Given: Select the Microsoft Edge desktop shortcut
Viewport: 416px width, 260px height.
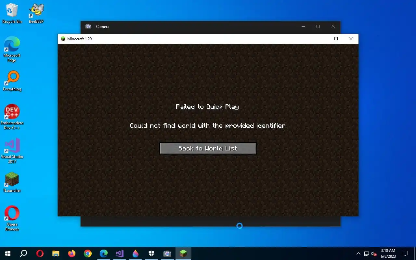Looking at the screenshot, I should 12,49.
